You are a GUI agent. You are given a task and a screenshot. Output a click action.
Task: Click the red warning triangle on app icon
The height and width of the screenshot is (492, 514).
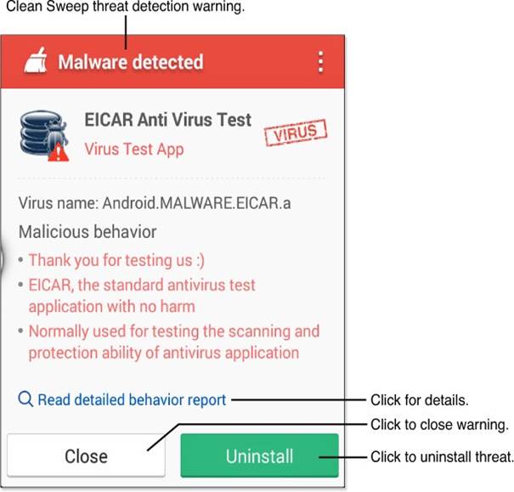(x=59, y=152)
